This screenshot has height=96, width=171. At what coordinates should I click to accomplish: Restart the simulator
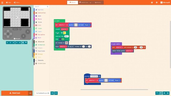(x=10, y=43)
